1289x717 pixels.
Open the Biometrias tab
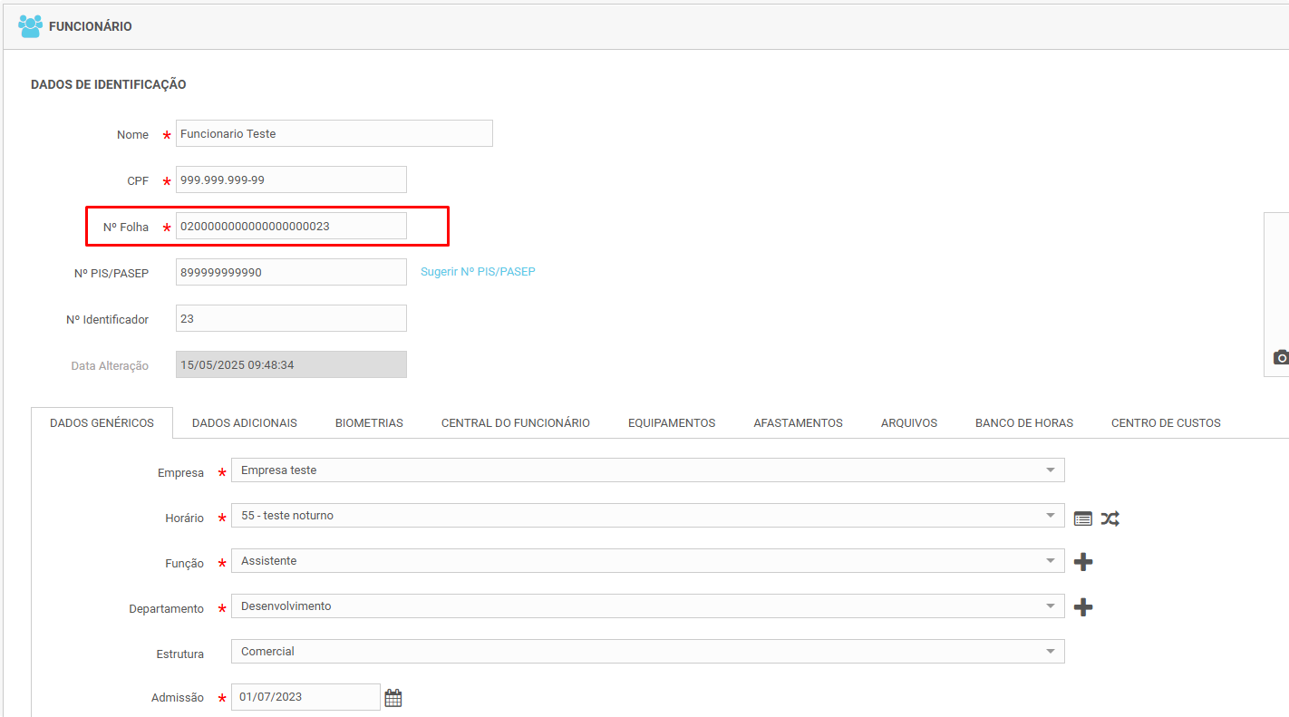[369, 423]
